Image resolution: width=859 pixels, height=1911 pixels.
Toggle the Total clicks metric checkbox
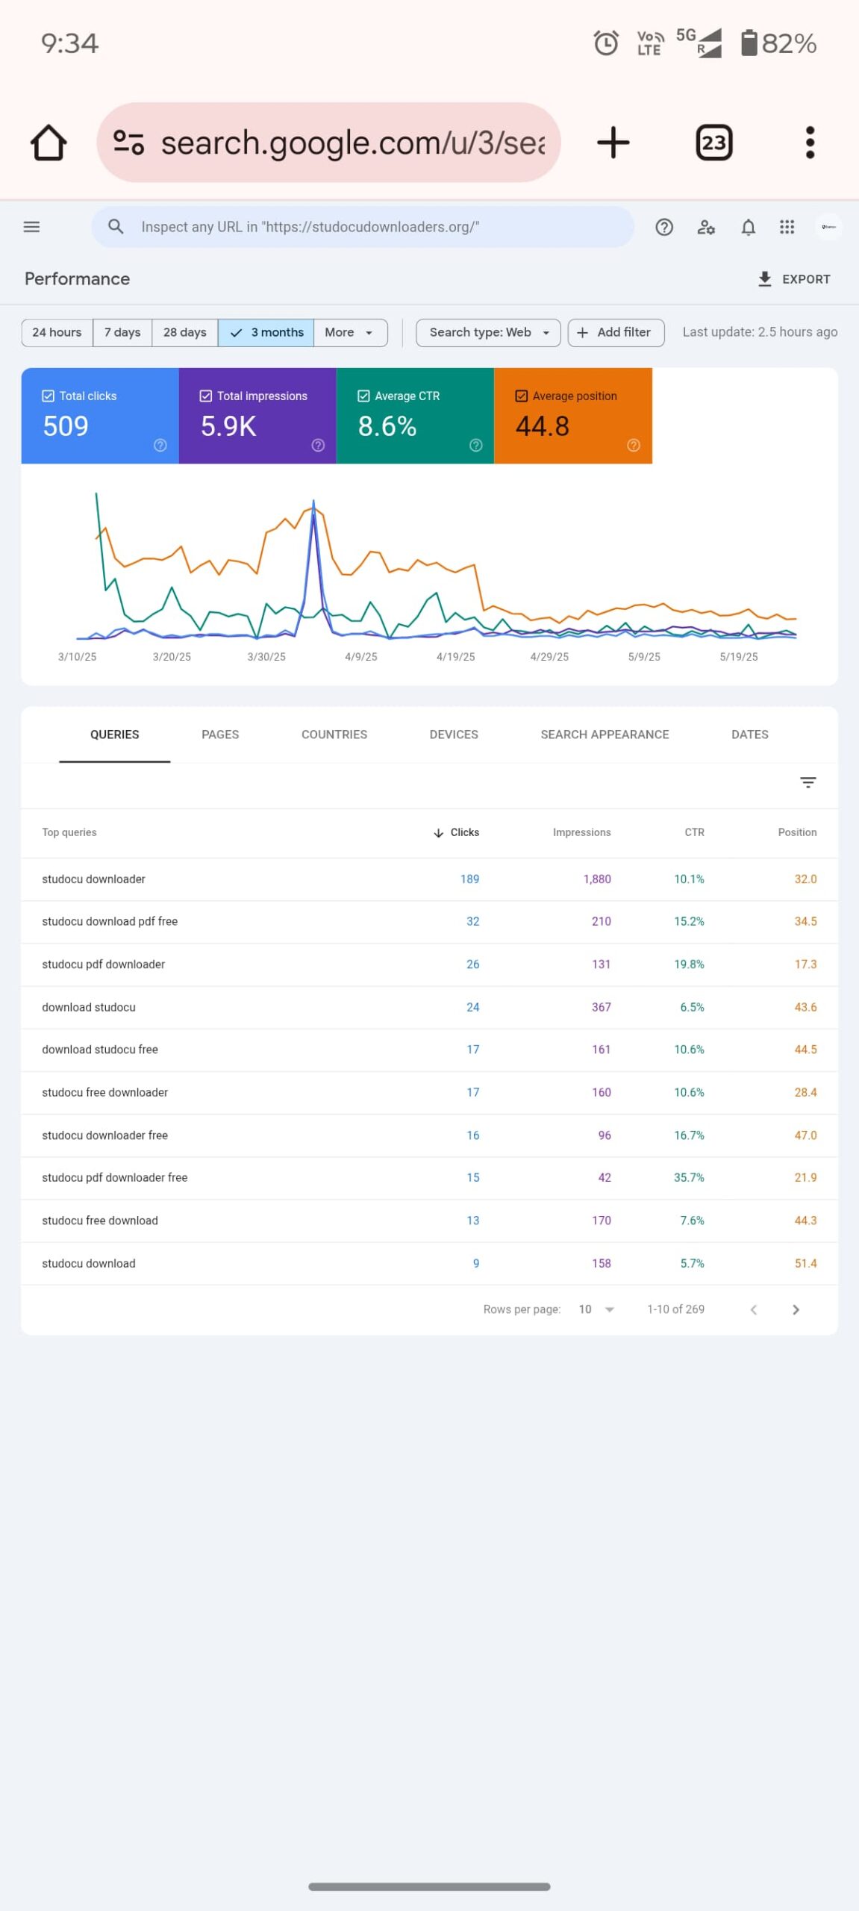[49, 396]
